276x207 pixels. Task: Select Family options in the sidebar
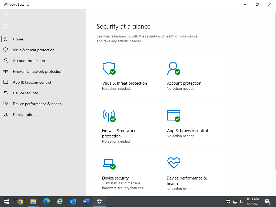pos(25,115)
